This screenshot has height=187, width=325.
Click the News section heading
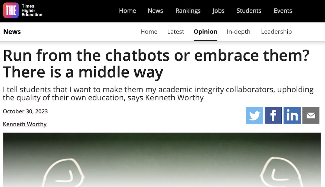point(12,32)
